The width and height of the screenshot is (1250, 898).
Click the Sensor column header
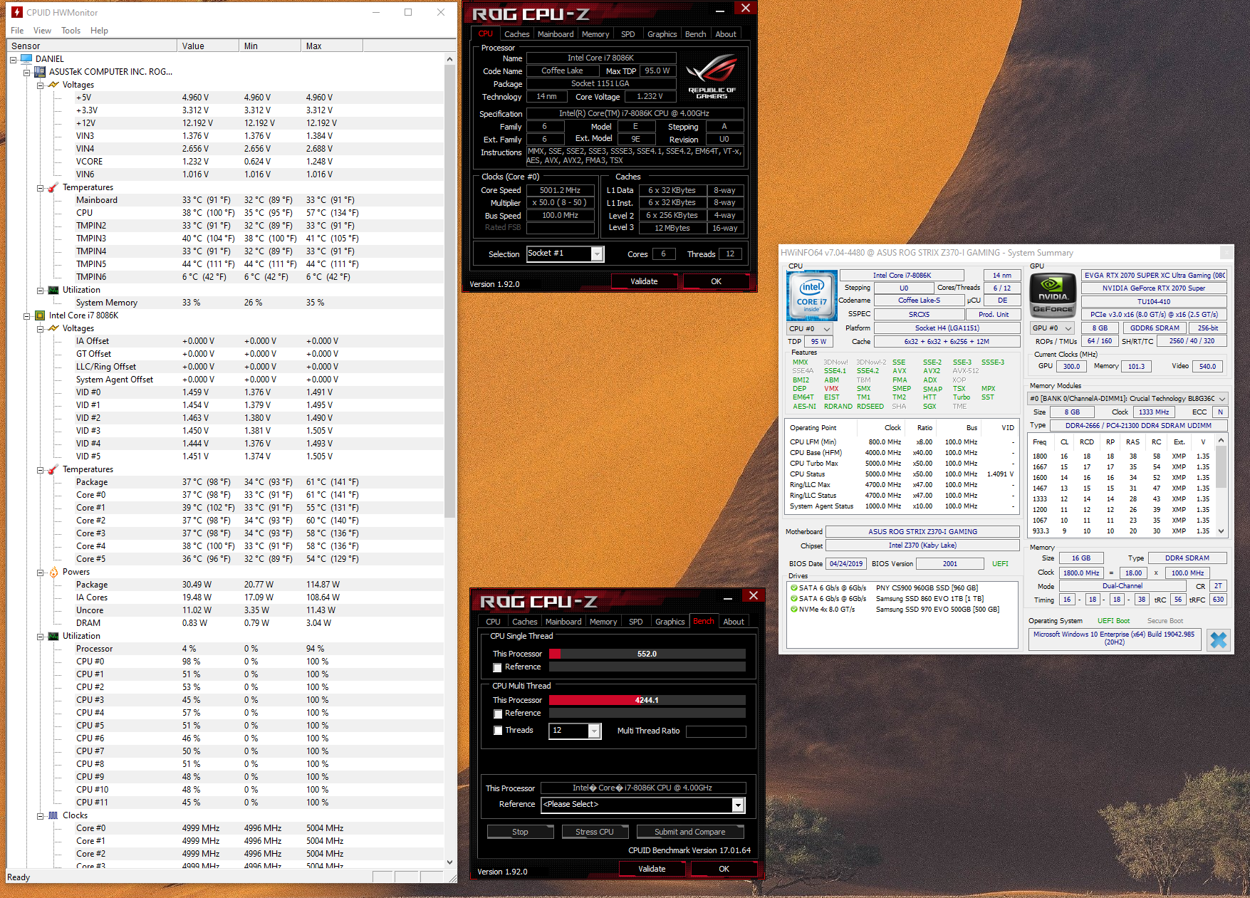pyautogui.click(x=92, y=46)
